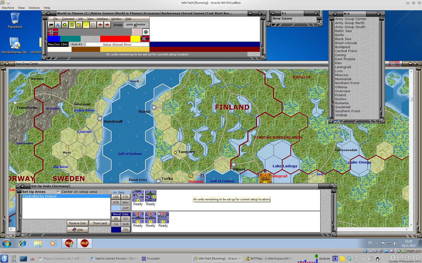This screenshot has height=263, width=422.
Task: Click the Helsinki port anchor symbol
Action: [202, 175]
